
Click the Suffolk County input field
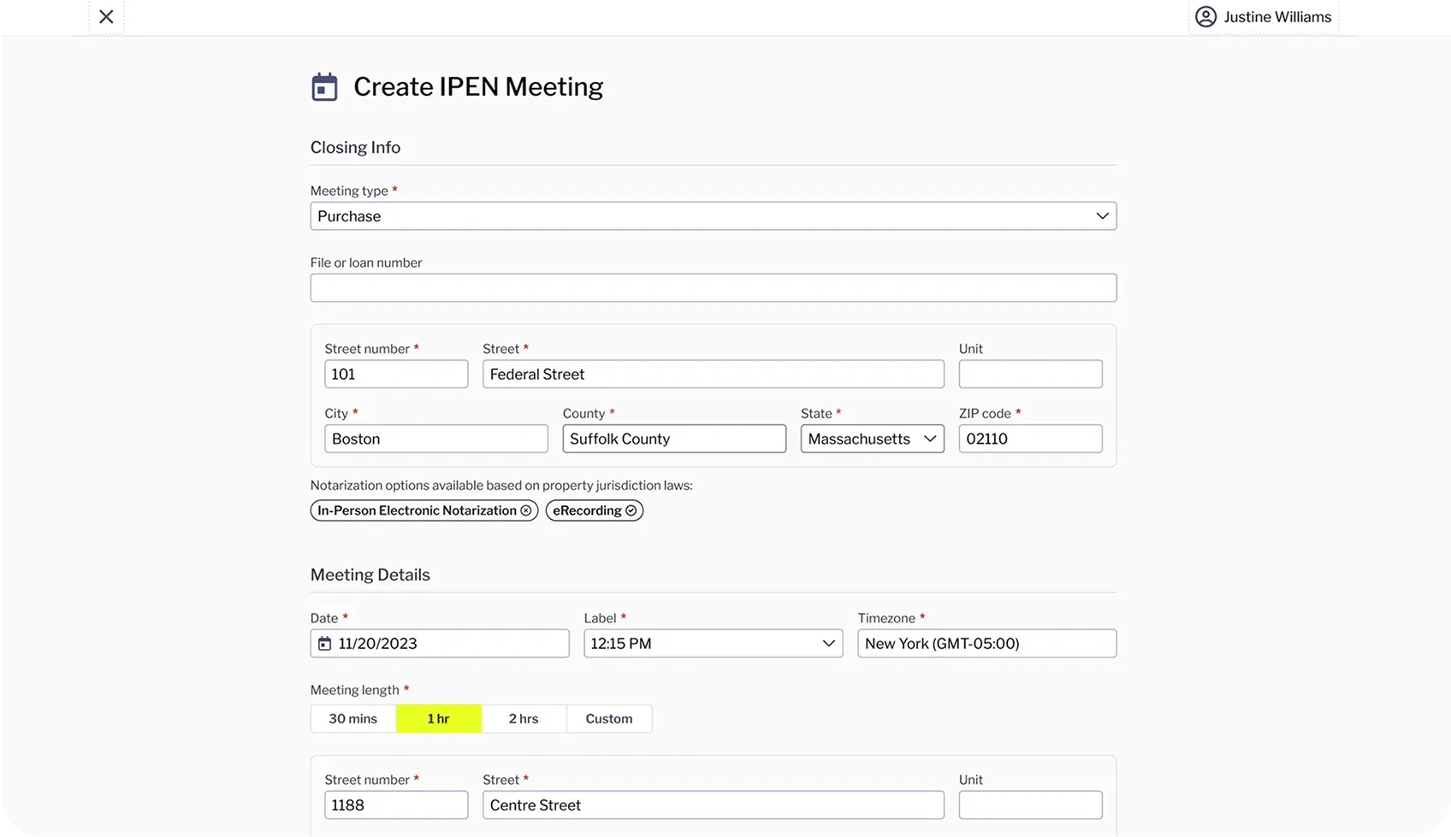[674, 439]
